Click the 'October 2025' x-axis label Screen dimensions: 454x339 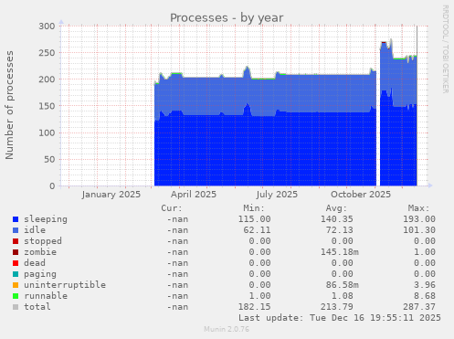point(361,195)
